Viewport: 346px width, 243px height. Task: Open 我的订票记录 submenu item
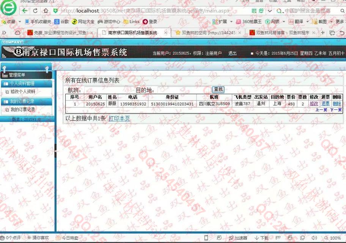(x=22, y=109)
